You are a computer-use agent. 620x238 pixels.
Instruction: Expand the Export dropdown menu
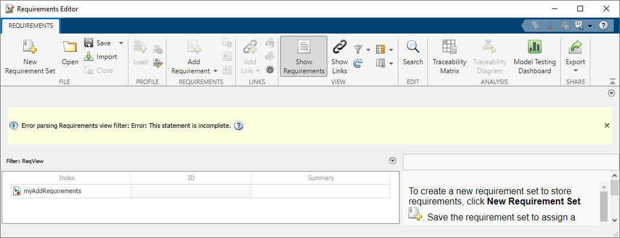click(x=575, y=71)
